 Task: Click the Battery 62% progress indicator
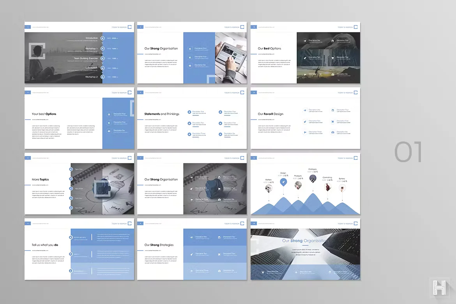[x=269, y=182]
